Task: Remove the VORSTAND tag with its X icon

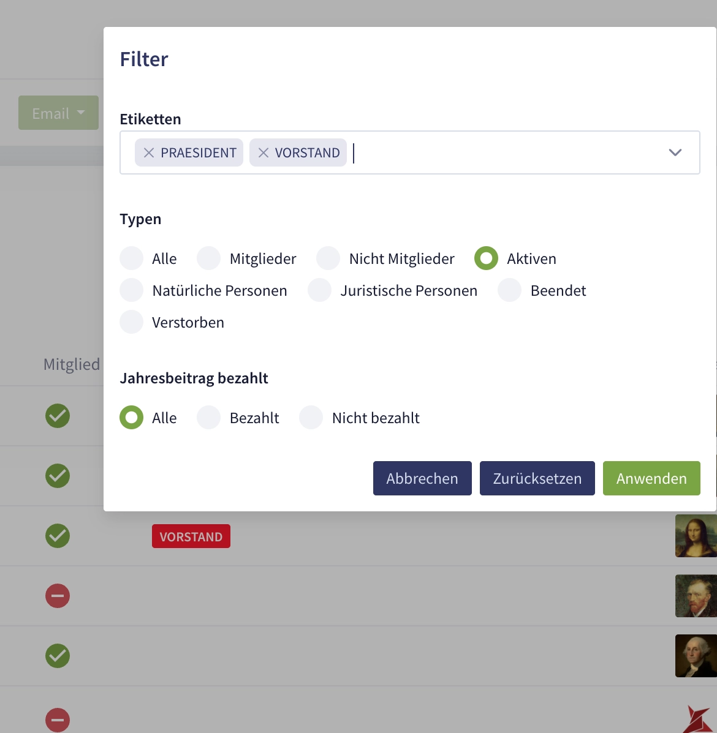Action: tap(264, 153)
